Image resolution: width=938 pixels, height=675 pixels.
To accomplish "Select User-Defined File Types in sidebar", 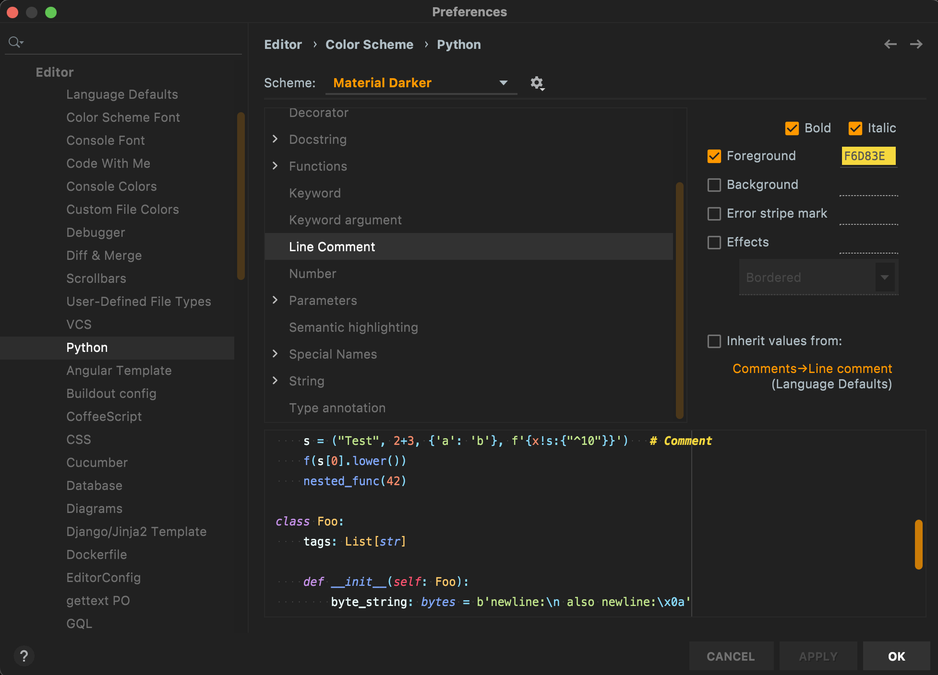I will [x=139, y=302].
